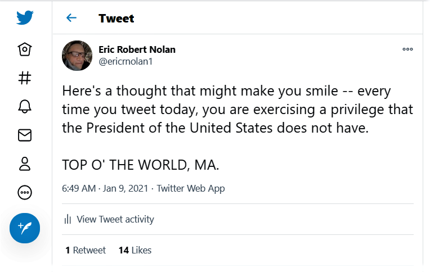Image resolution: width=430 pixels, height=272 pixels.
Task: Click the Twitter Web App source link
Action: click(191, 188)
